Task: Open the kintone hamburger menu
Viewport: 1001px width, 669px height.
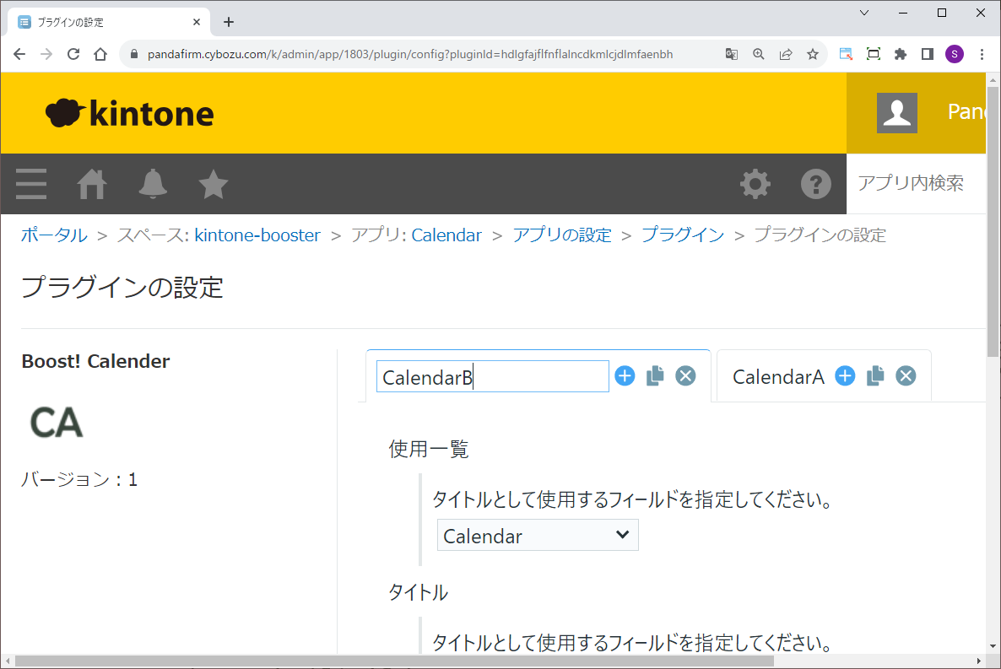Action: pyautogui.click(x=31, y=184)
